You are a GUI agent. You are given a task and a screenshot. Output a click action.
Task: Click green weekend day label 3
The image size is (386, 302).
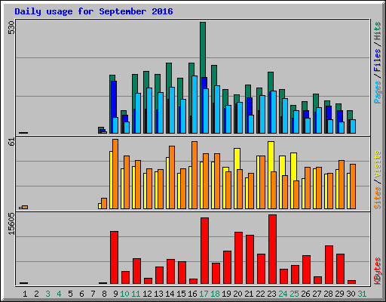tap(47, 294)
